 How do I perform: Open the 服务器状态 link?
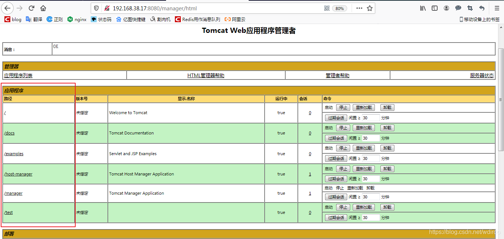482,75
